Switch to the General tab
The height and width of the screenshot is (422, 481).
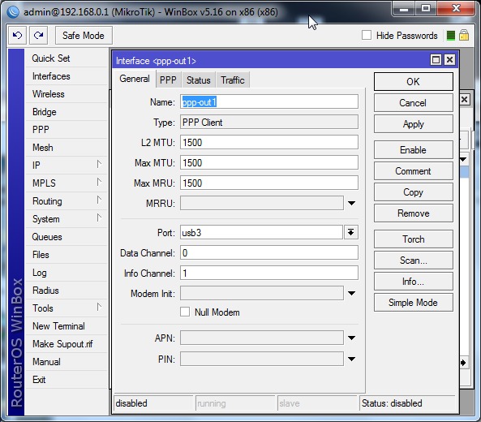point(135,79)
